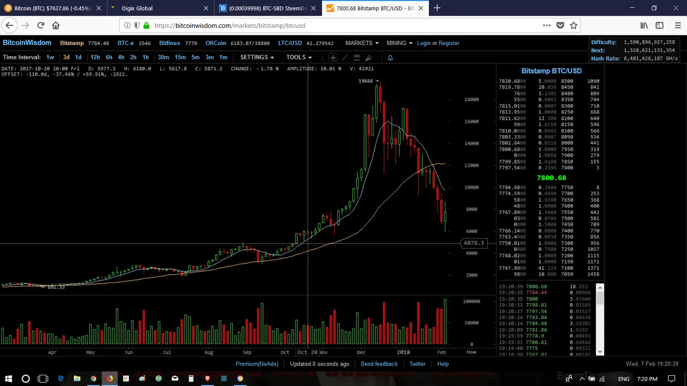Open the BTC-e market link
Viewport: 687px width, 386px height.
126,43
